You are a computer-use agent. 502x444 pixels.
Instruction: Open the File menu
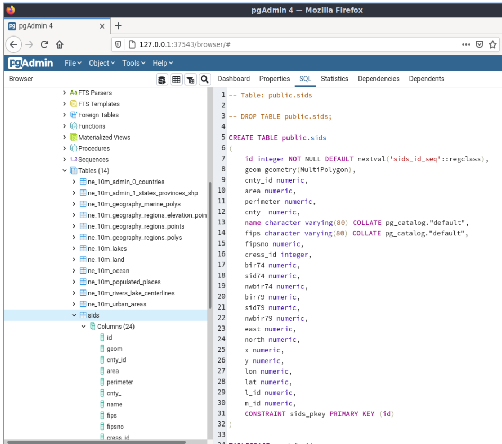point(73,63)
